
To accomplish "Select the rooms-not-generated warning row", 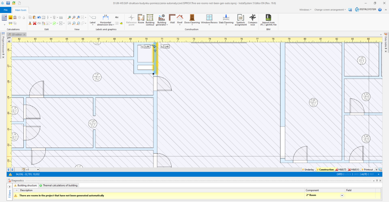I will 197,196.
